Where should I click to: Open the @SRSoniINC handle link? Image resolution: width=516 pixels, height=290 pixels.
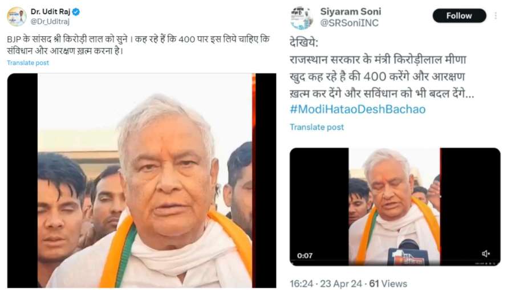pyautogui.click(x=349, y=23)
